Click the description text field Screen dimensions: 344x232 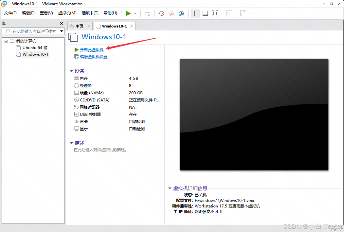click(x=100, y=150)
